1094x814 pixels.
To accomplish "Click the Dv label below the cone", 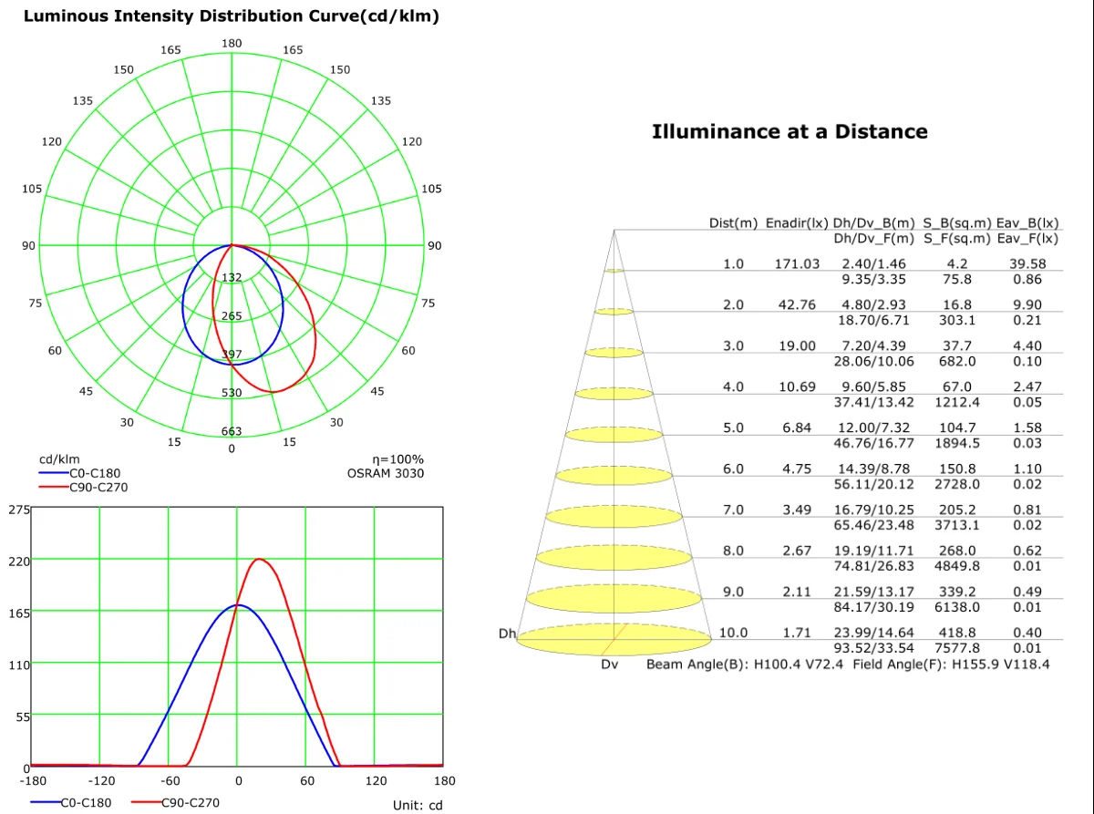I will point(609,665).
